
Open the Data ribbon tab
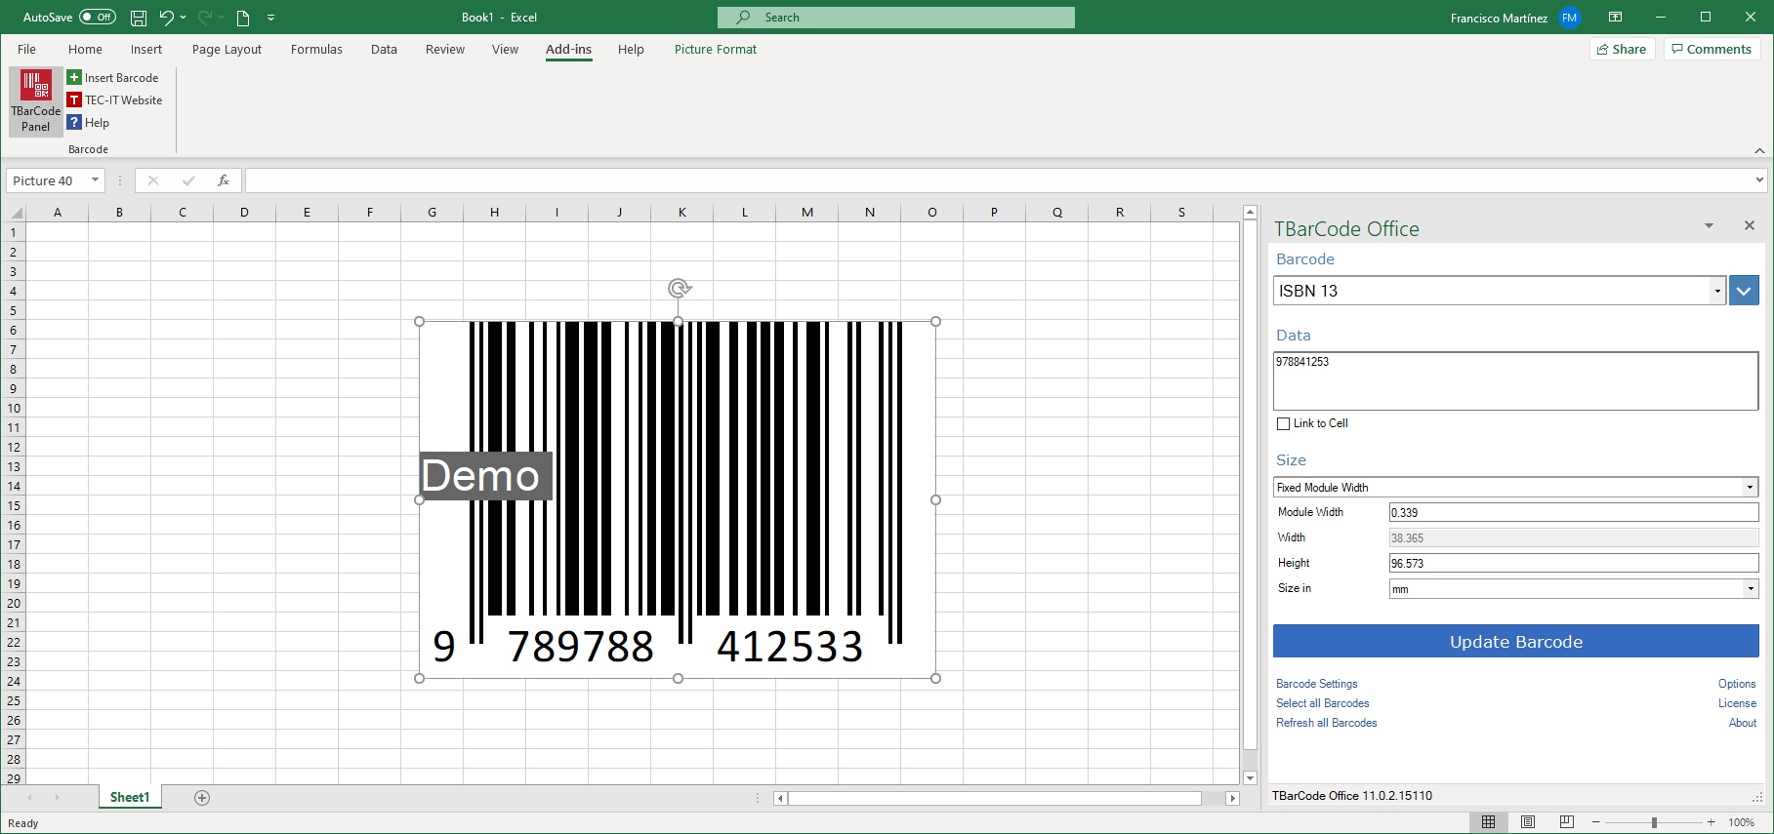click(x=384, y=49)
